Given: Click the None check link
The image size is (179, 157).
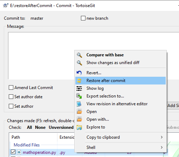Looking at the screenshot, I should coord(40,127).
